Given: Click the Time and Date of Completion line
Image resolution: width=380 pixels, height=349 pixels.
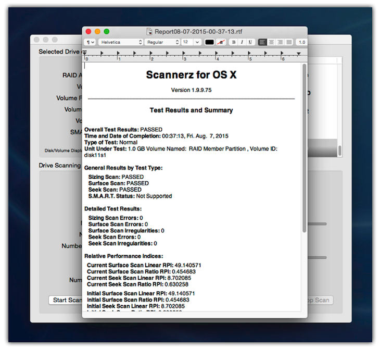Looking at the screenshot, I should click(x=156, y=136).
